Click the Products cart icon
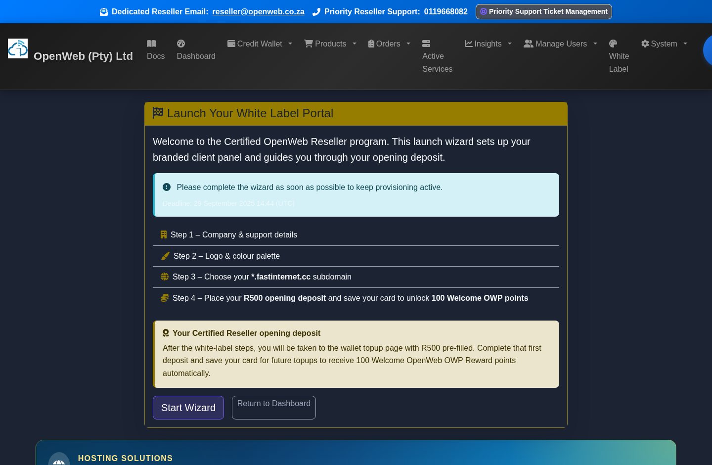Viewport: 712px width, 465px height. point(309,44)
